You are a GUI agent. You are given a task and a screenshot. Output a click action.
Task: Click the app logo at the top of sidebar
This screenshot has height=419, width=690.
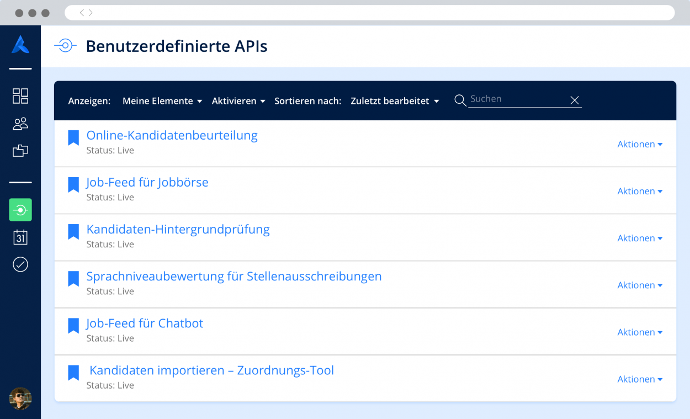point(20,44)
